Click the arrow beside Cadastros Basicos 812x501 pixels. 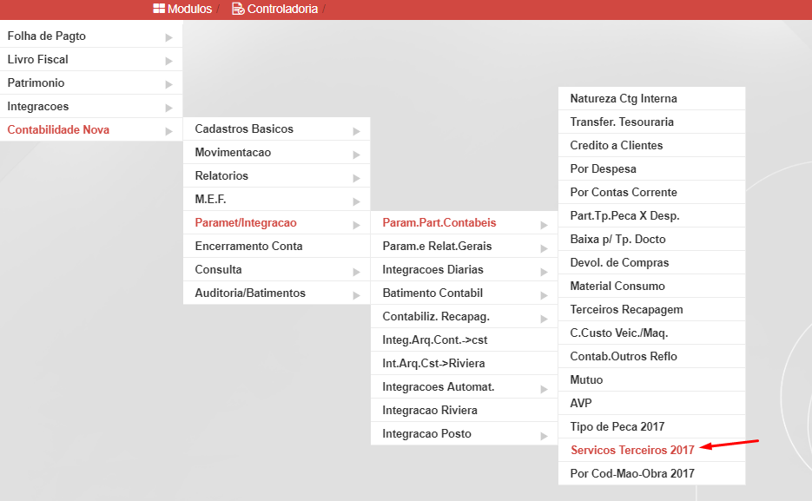[356, 131]
